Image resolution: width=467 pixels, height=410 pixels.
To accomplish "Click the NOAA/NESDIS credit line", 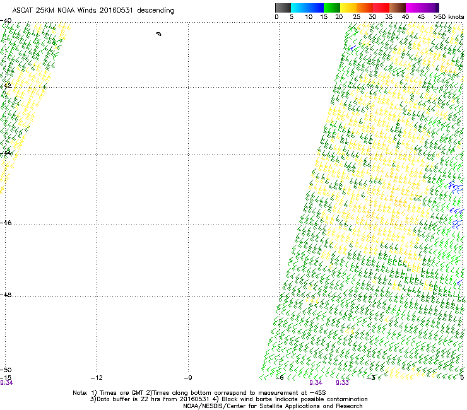I will (x=273, y=406).
